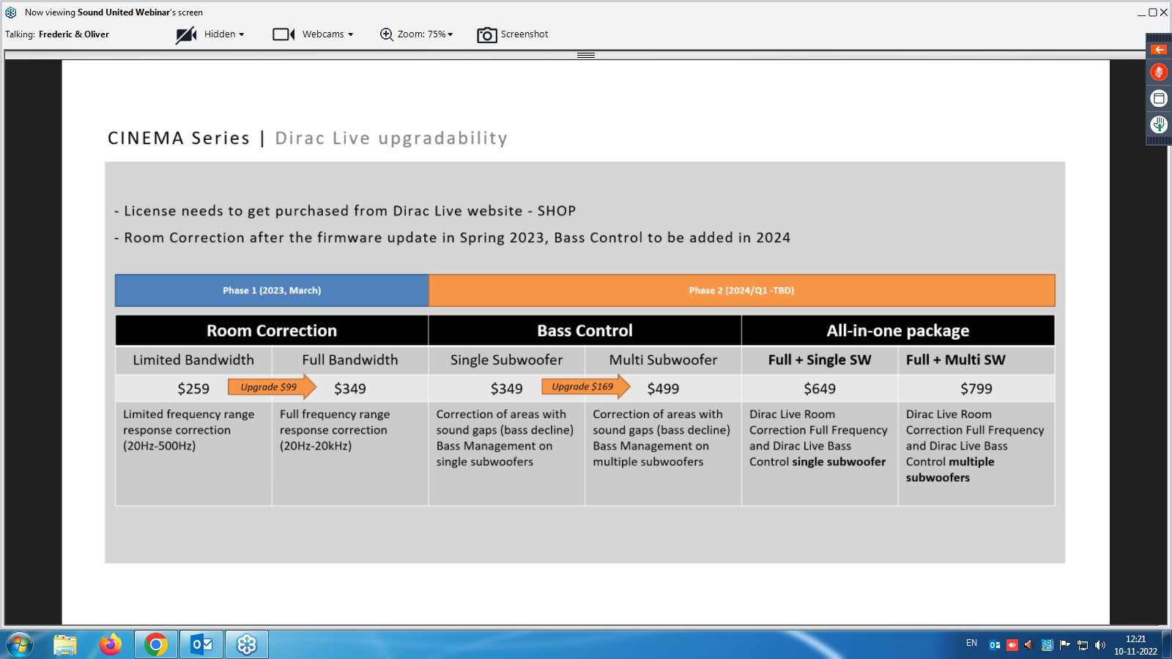Click the '(20Hz-500Hz)' text
This screenshot has width=1172, height=659.
click(x=159, y=446)
